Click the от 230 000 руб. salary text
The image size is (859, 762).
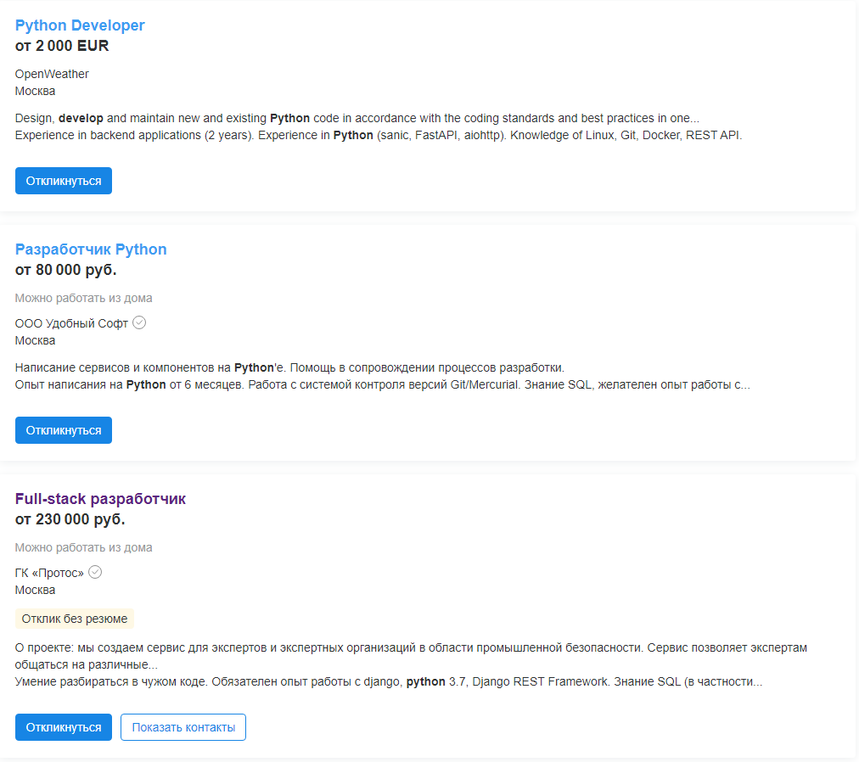70,519
